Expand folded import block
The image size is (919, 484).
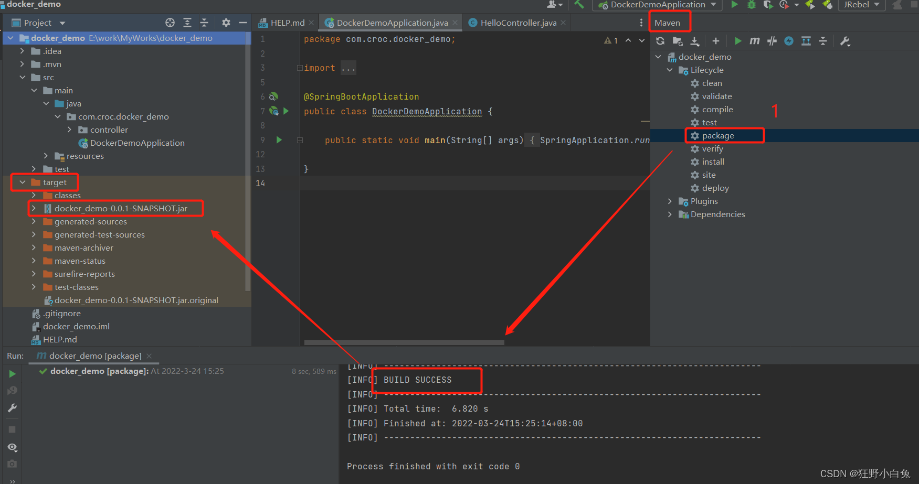(300, 68)
